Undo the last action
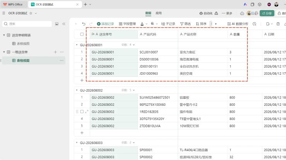This screenshot has height=160, width=286. coord(84,24)
